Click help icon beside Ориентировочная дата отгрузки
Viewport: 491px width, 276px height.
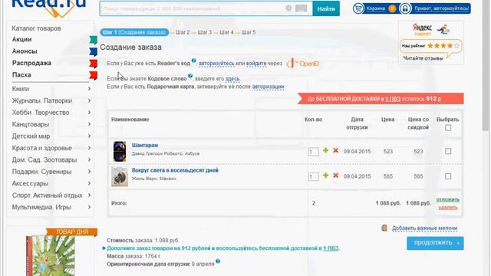(218, 261)
